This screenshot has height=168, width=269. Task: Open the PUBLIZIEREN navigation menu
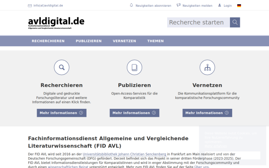click(x=89, y=41)
